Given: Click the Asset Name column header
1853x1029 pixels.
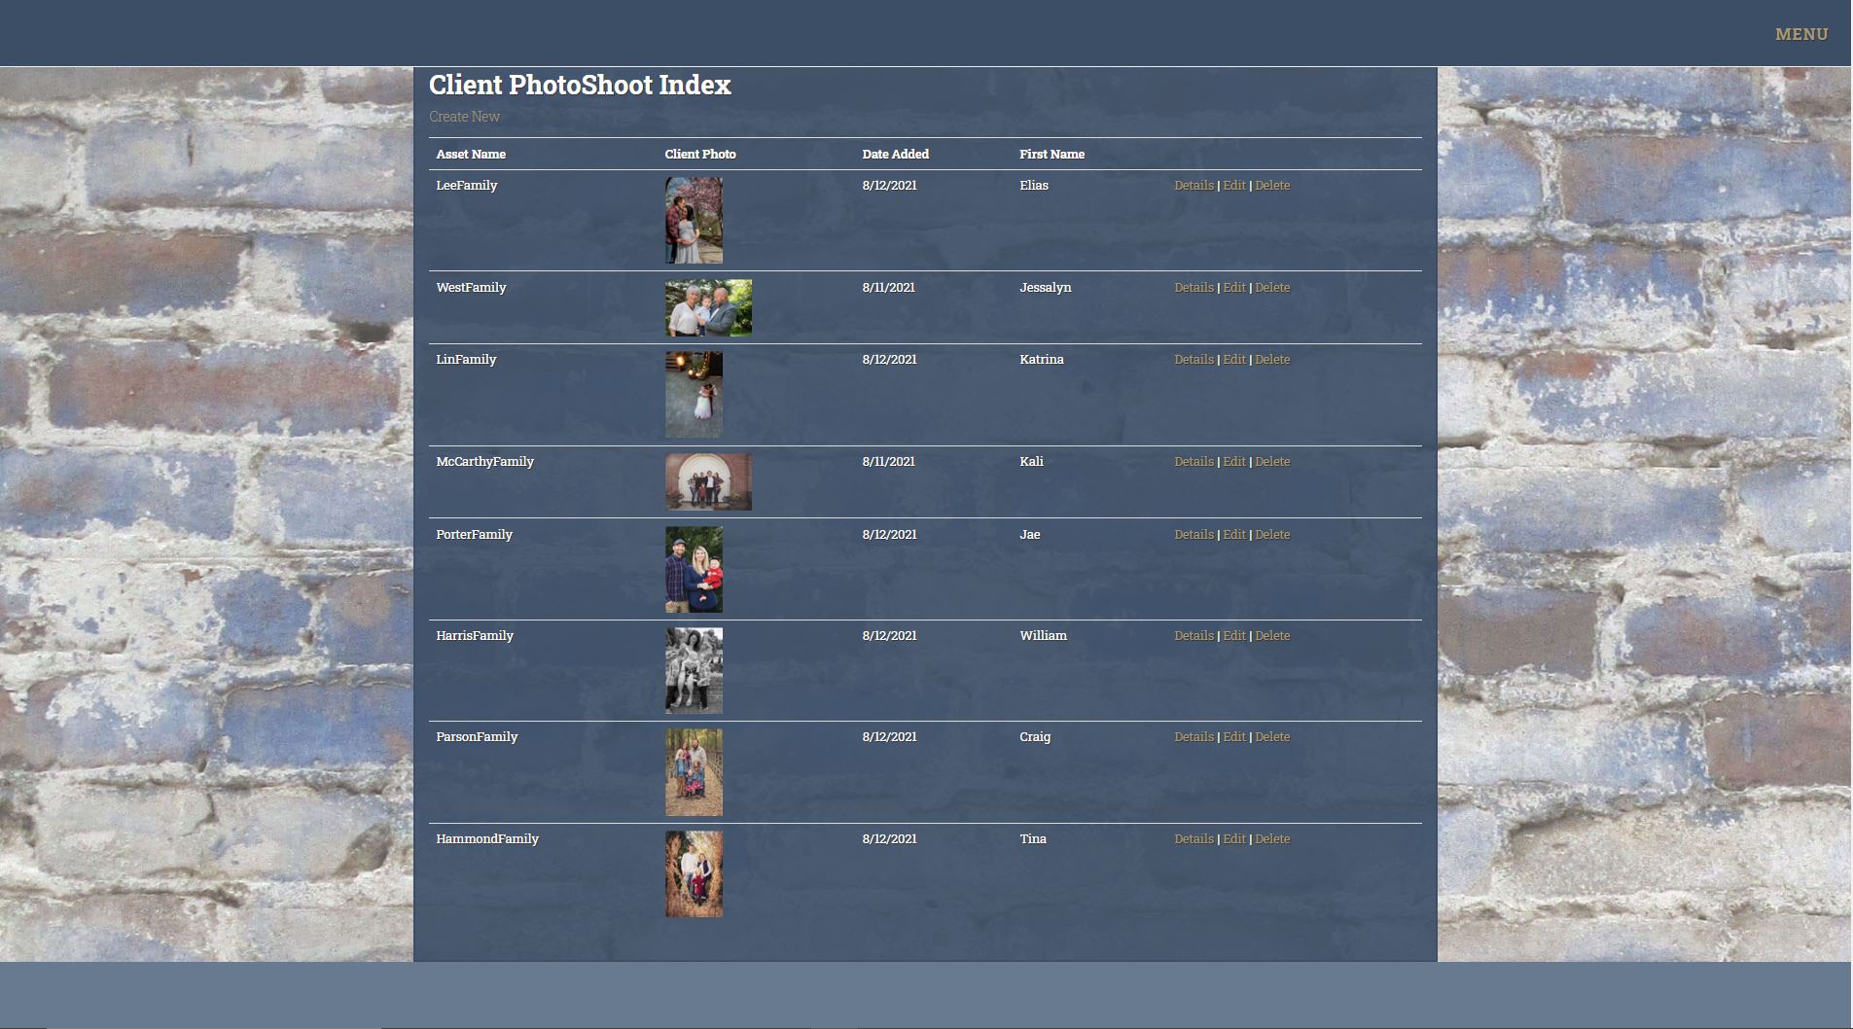Looking at the screenshot, I should 471,154.
